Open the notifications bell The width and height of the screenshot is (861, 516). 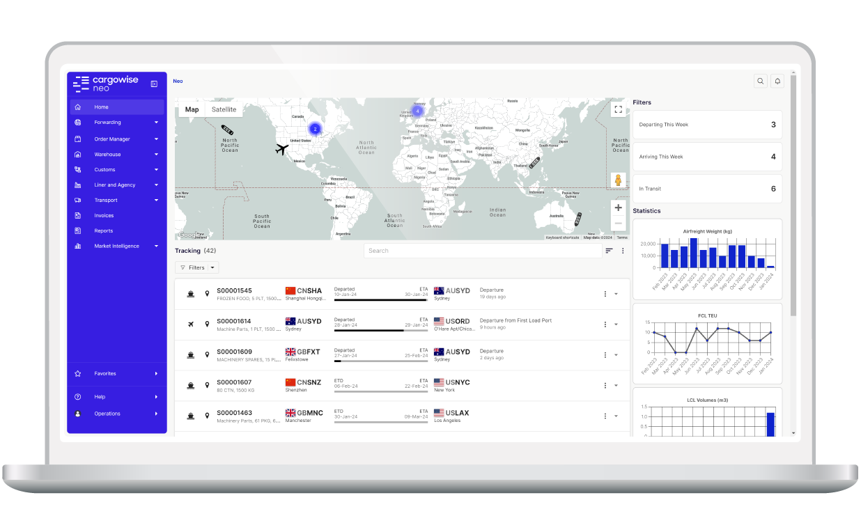coord(778,81)
